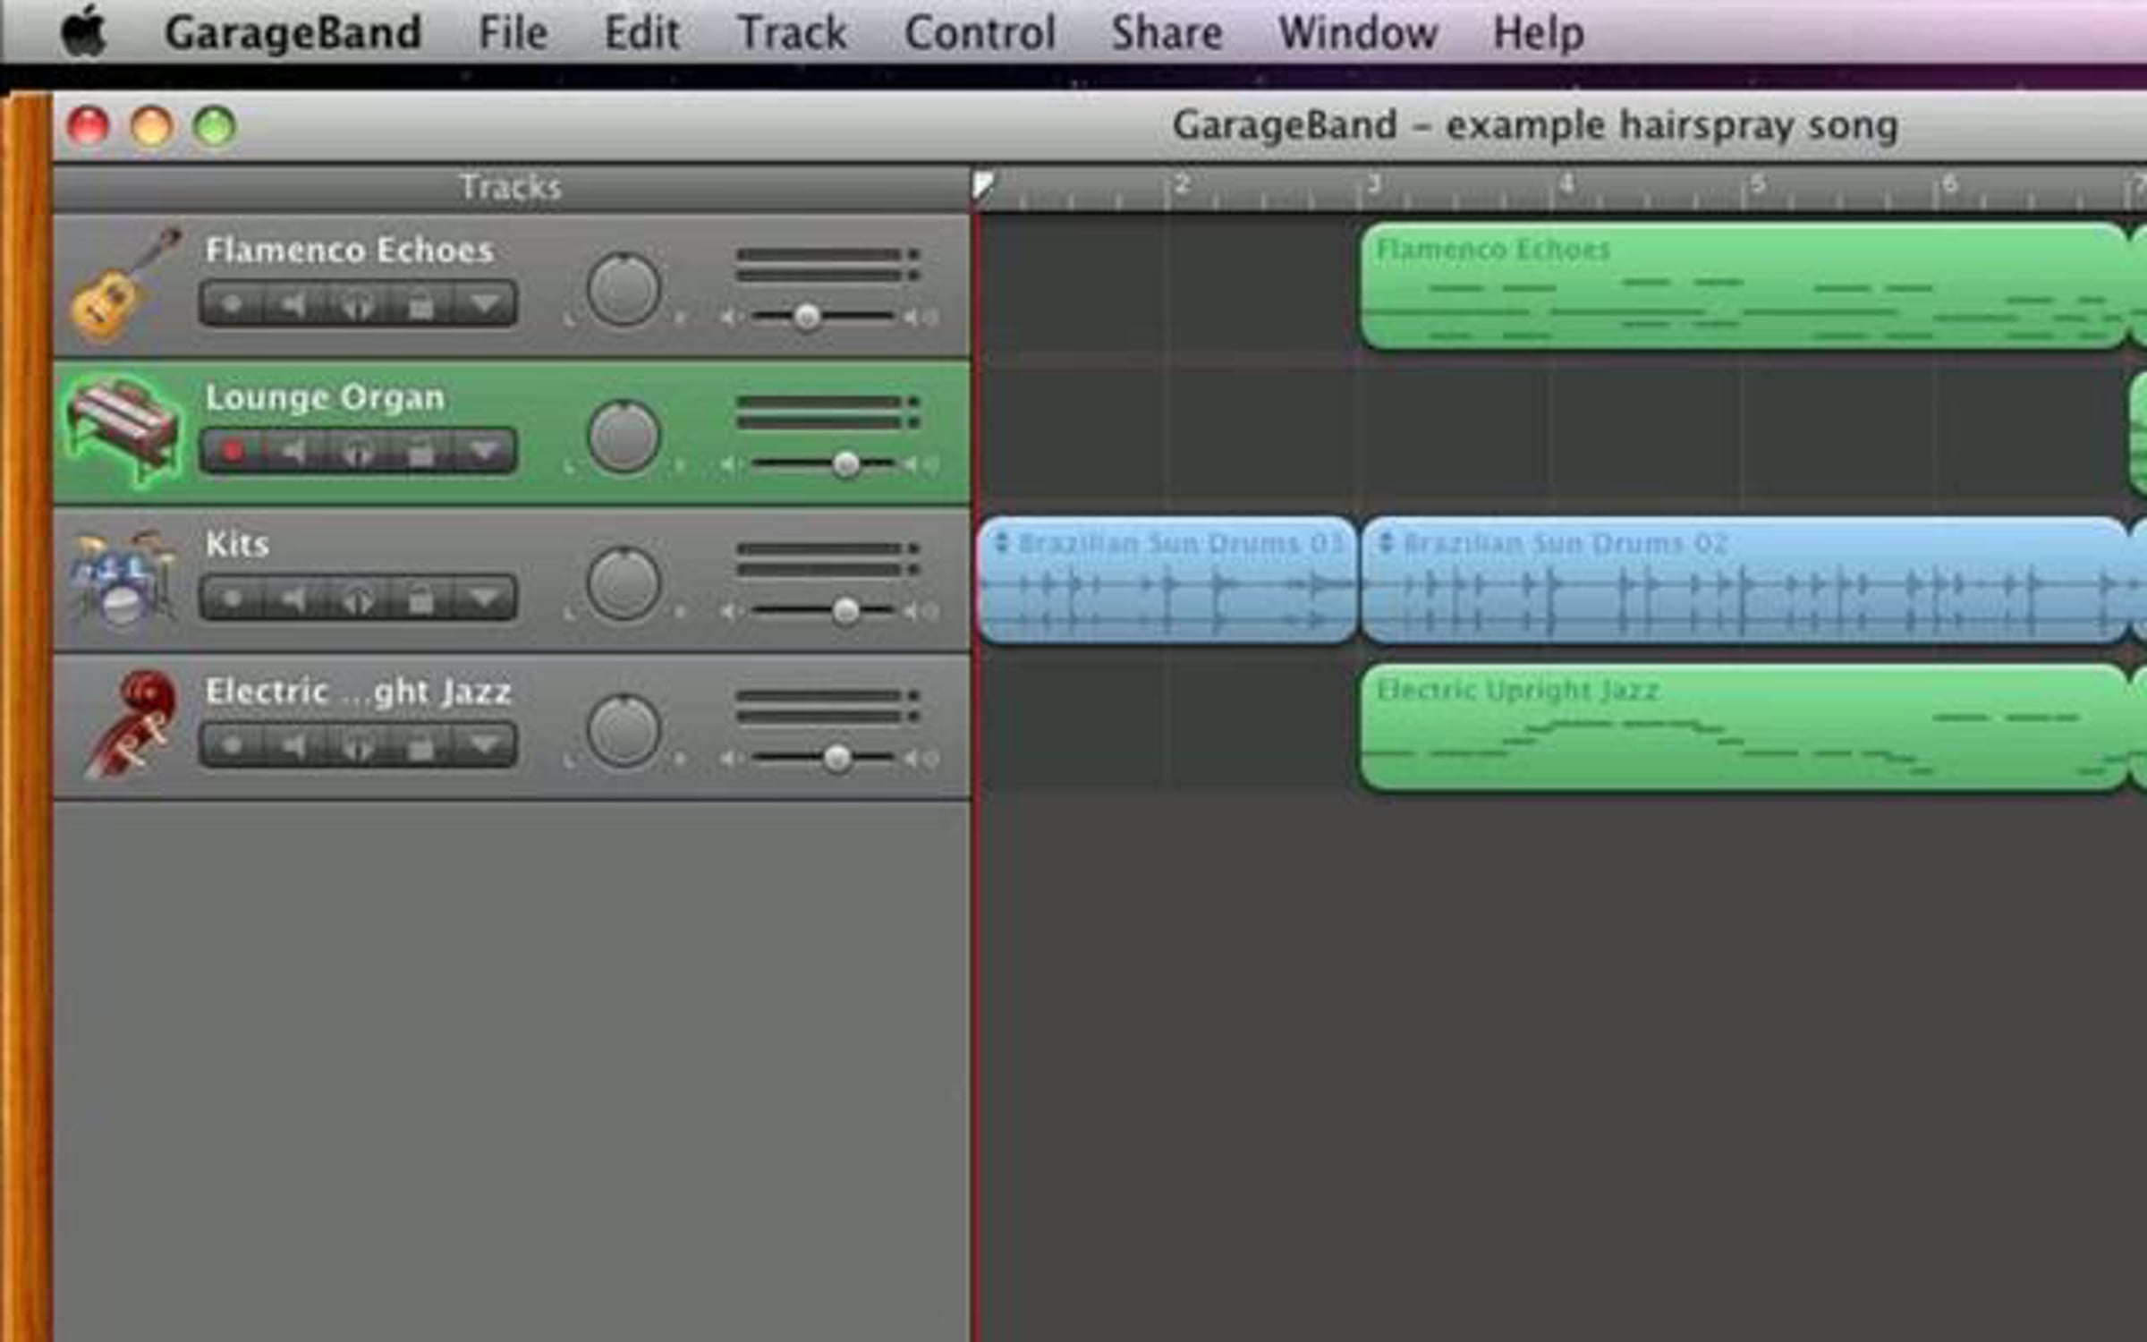This screenshot has height=1342, width=2147.
Task: Click the Kits drum set icon
Action: [x=123, y=579]
